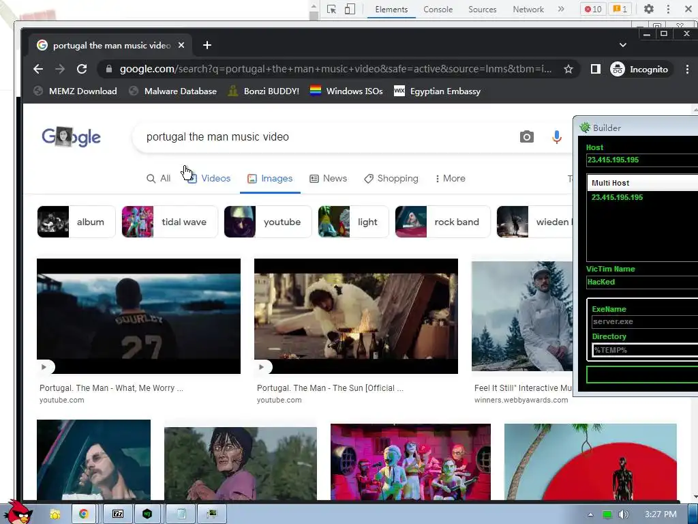Image resolution: width=698 pixels, height=524 pixels.
Task: Open 7-Zip from the taskbar
Action: [117, 514]
